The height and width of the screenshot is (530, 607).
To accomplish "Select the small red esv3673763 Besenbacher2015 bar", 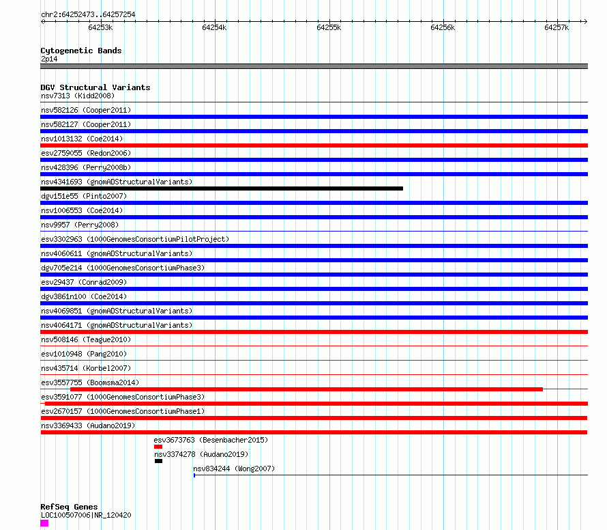I will [158, 447].
